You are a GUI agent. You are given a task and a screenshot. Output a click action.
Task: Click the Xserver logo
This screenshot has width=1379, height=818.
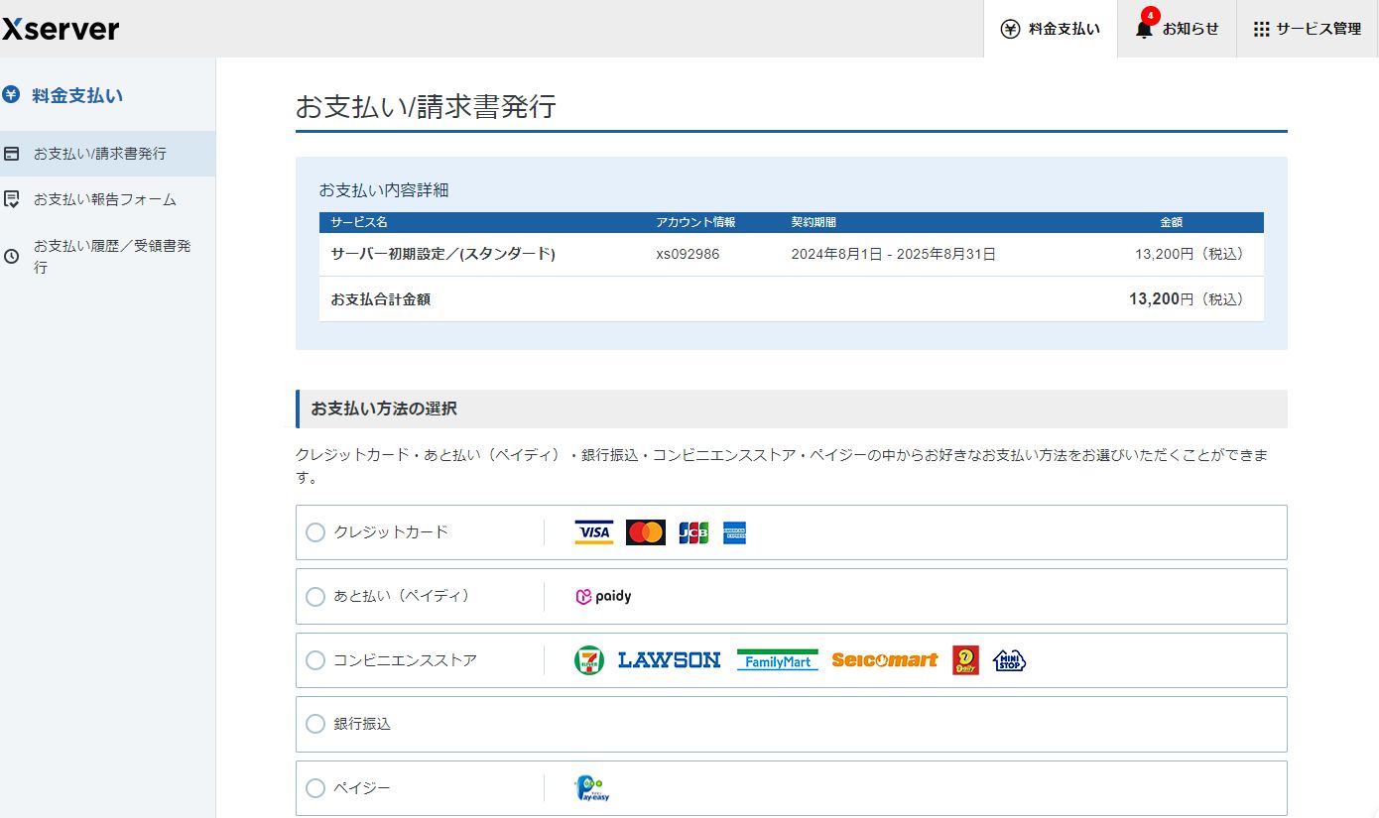(x=61, y=29)
